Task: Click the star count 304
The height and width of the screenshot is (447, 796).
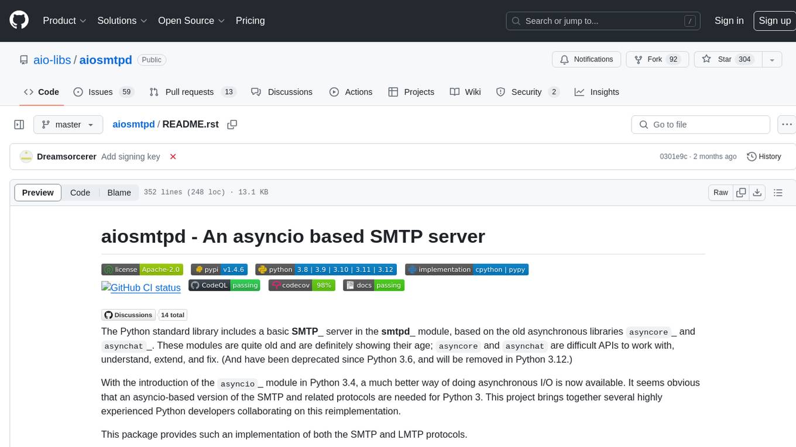Action: [x=744, y=59]
